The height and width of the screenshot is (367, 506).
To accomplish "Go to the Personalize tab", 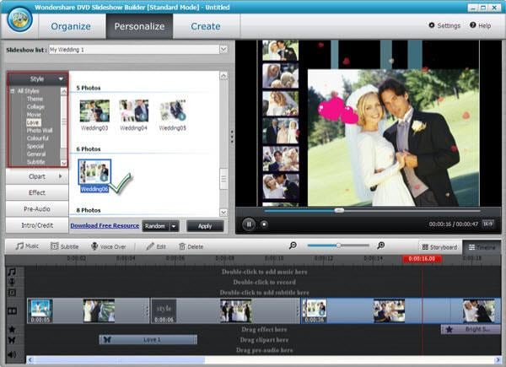I will point(139,26).
